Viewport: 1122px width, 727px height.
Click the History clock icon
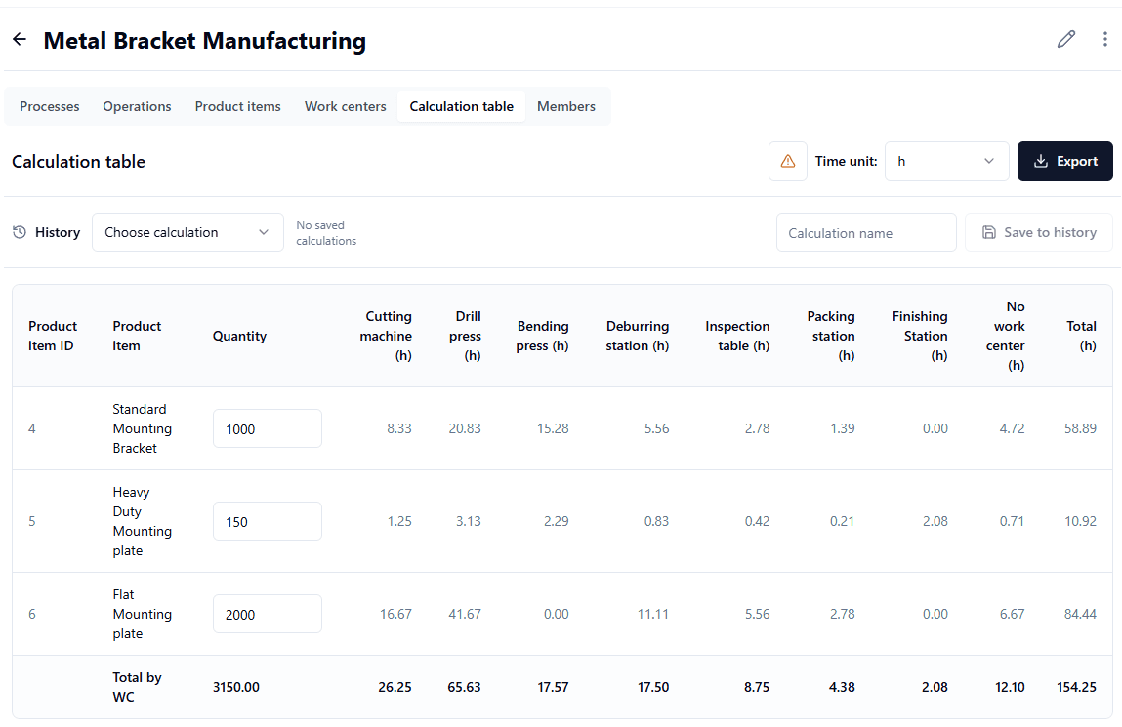pos(20,231)
